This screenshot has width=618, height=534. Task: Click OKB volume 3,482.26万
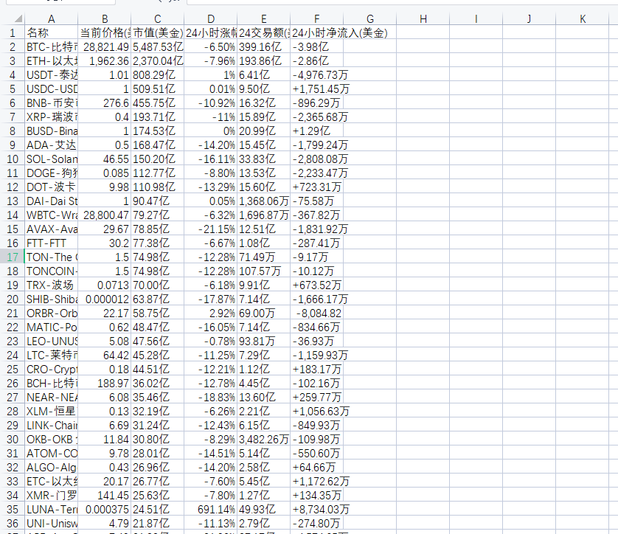(264, 440)
